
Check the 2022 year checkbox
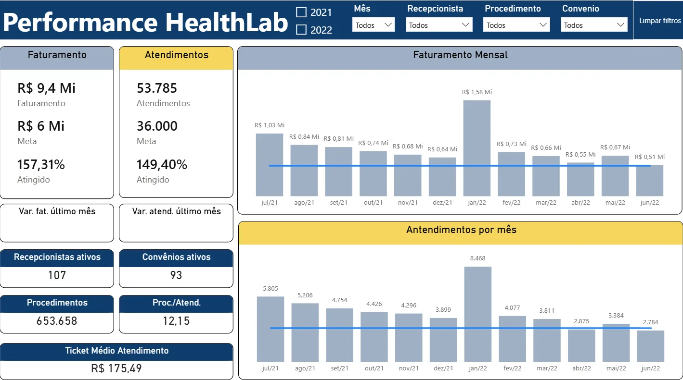[301, 30]
